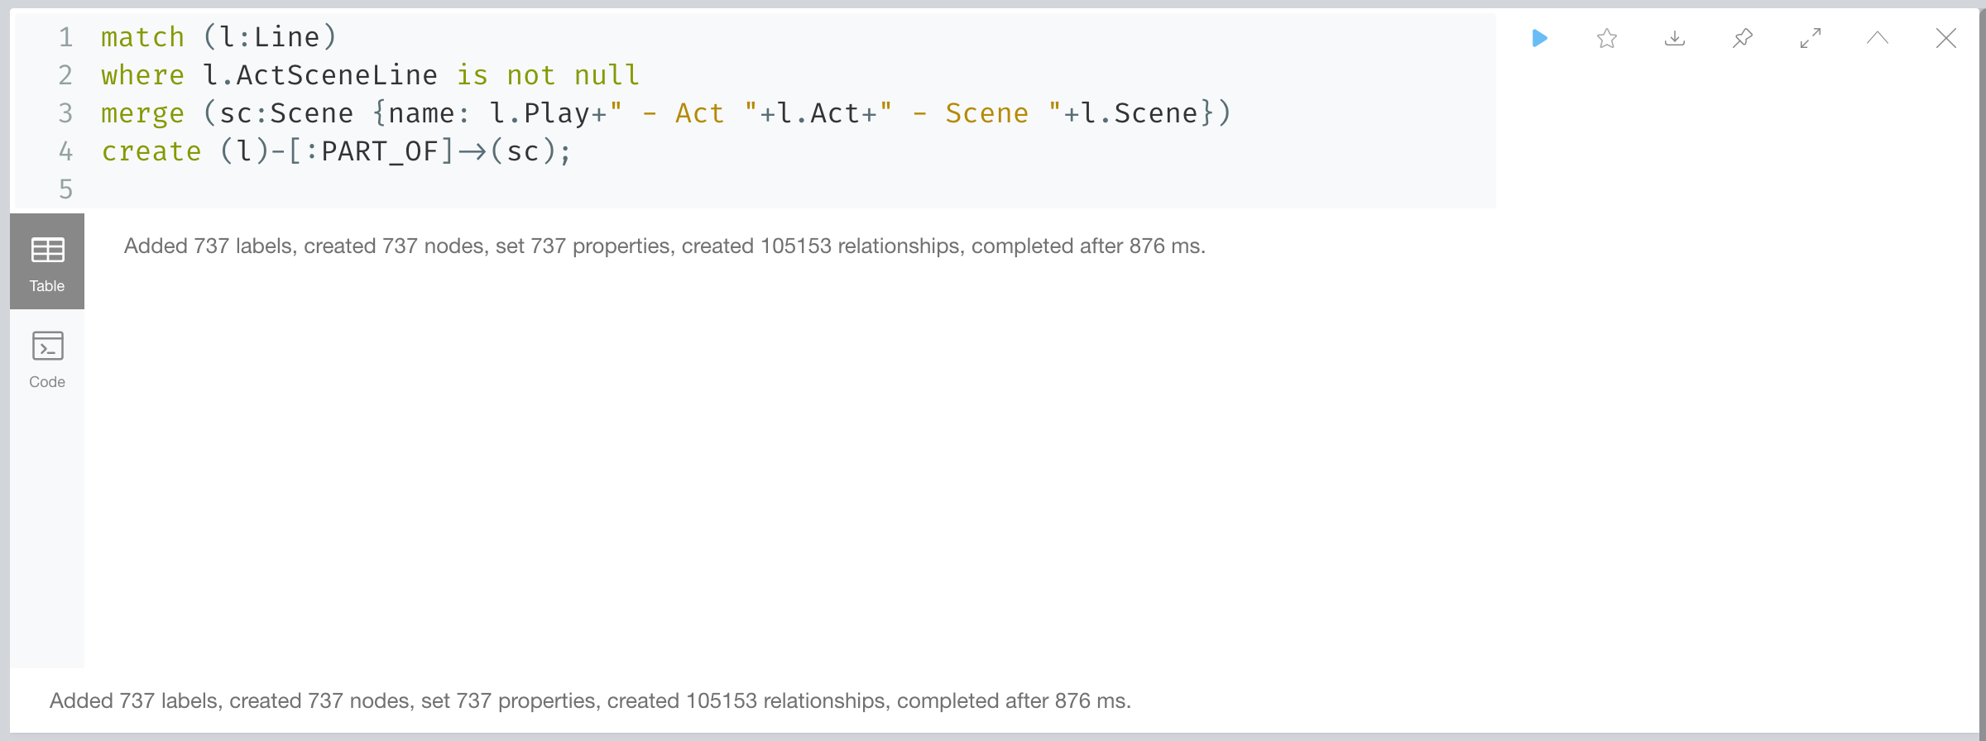Screen dimensions: 1986x741
Task: Click the bottom status summary message
Action: tap(590, 701)
